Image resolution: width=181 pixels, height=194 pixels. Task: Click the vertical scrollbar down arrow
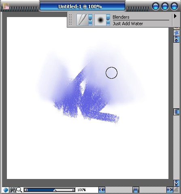click(176, 183)
